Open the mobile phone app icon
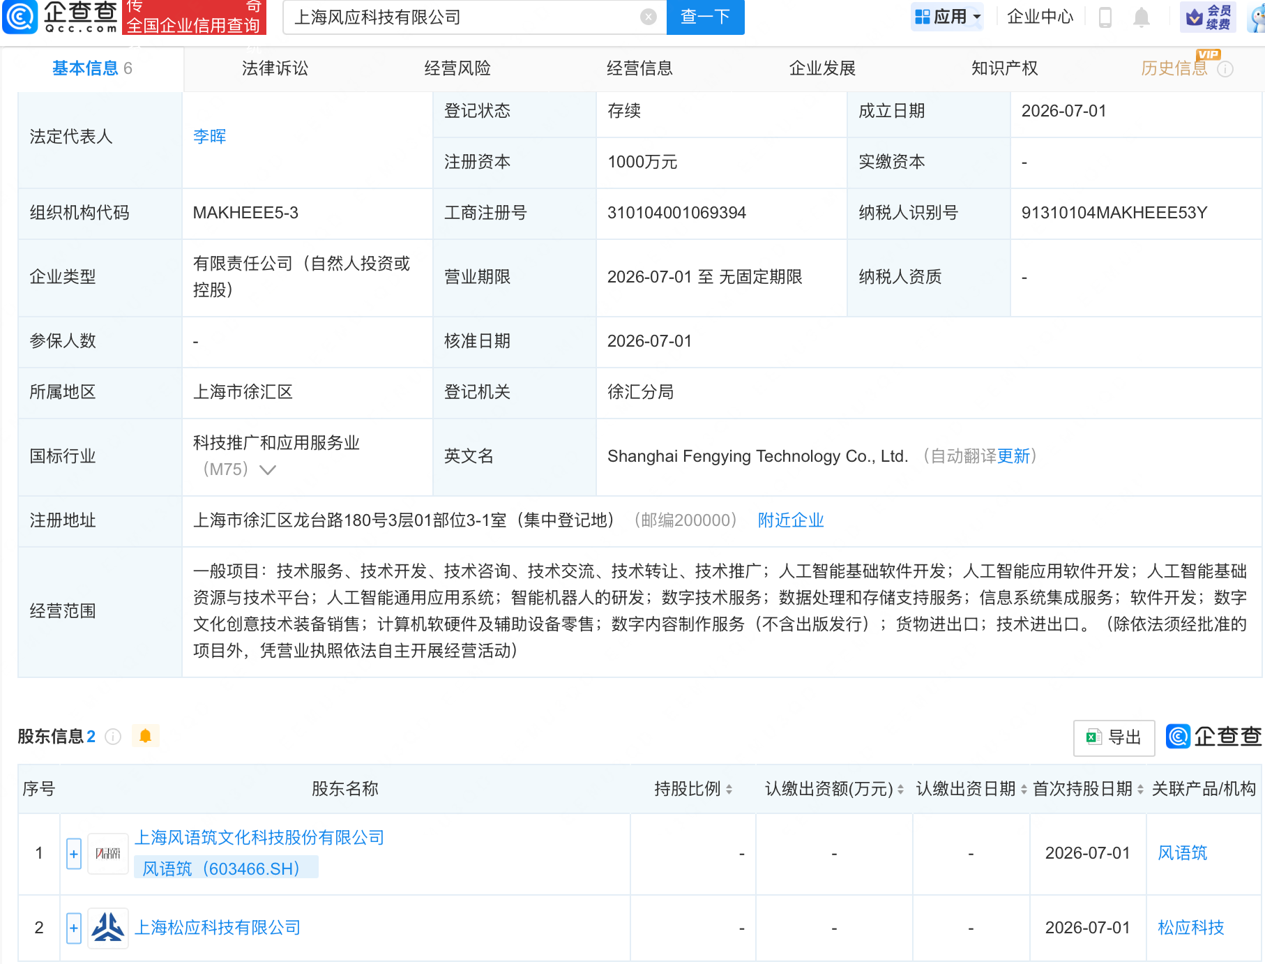 click(x=1105, y=17)
